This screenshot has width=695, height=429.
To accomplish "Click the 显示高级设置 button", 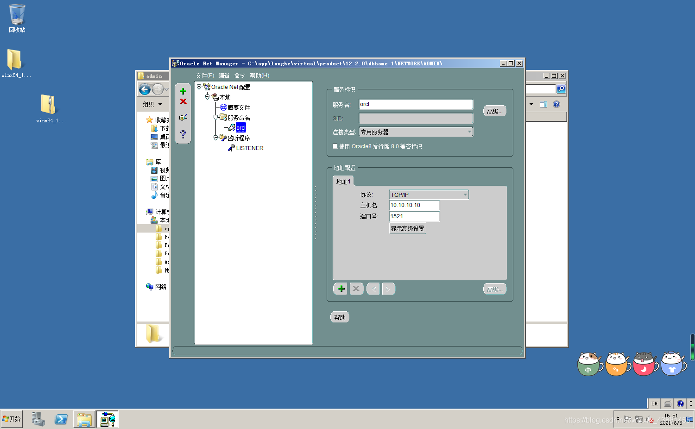I will [408, 228].
